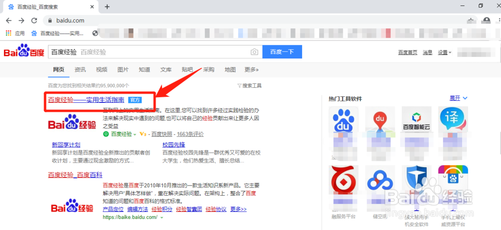Open the red circular 百 finance app icon

click(x=344, y=180)
